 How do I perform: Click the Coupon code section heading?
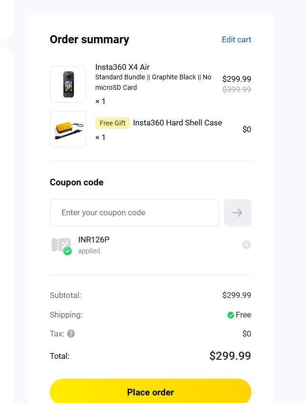pos(76,182)
